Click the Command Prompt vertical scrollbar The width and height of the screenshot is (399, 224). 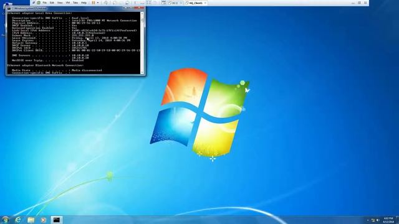click(x=142, y=43)
